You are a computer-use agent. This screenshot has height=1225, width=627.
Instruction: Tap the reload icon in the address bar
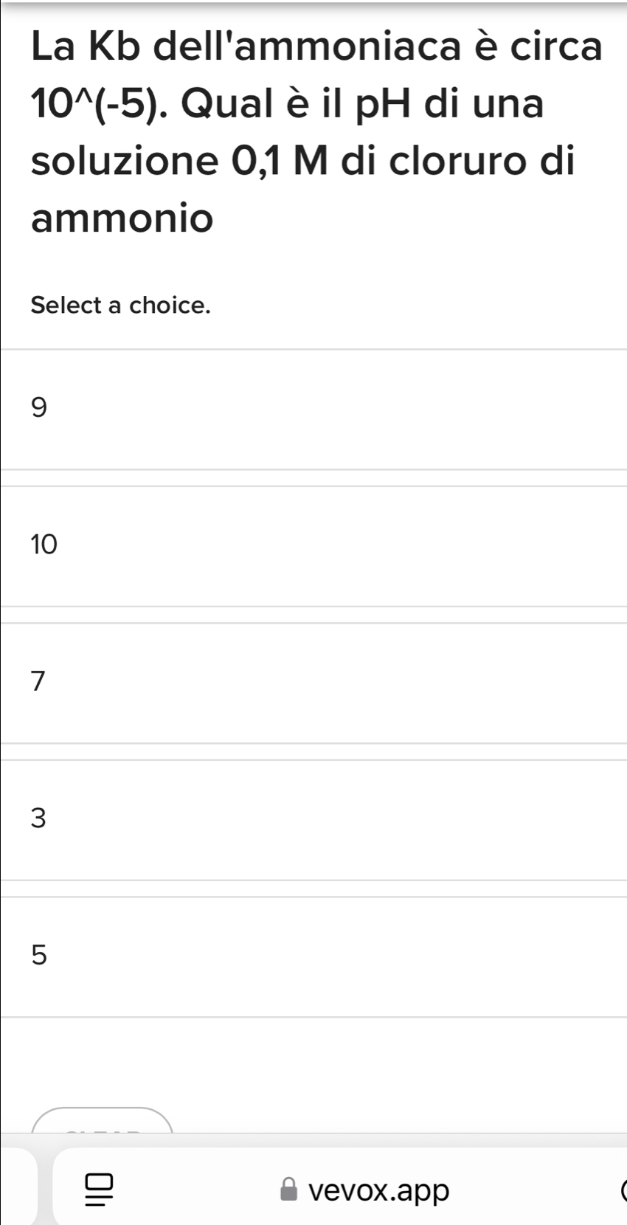pyautogui.click(x=623, y=1190)
